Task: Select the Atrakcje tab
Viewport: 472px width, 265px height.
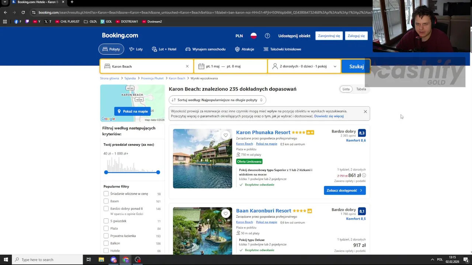Action: 244,49
